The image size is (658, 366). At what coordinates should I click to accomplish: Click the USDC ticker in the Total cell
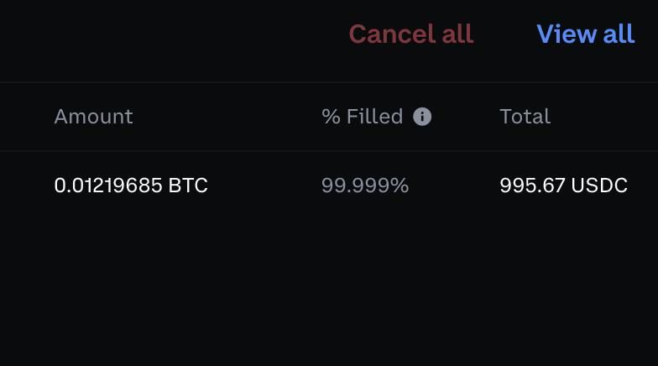[x=599, y=186]
